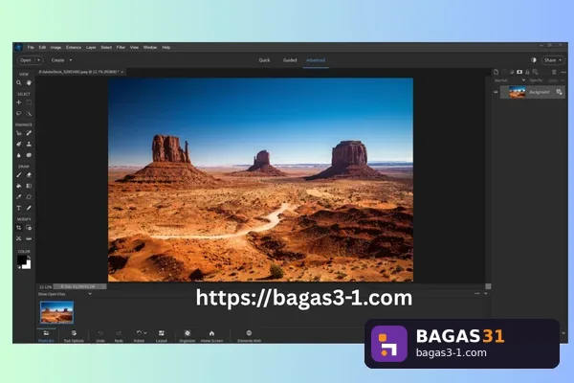Select the Smart Brush tool
Screen dimensions: 574x383
(x=19, y=144)
